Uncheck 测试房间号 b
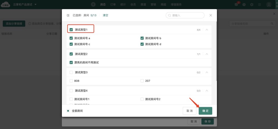This screenshot has height=129, width=278. (x=142, y=38)
